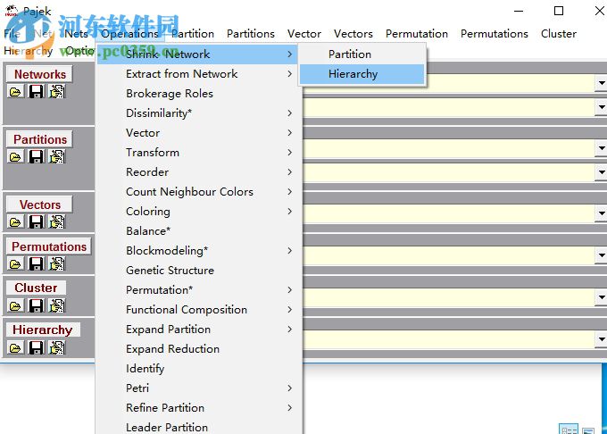Select Leader Partition menu entry
The image size is (607, 434).
pos(199,428)
